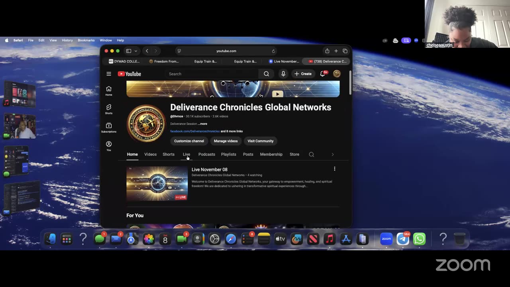Open the Store tab
This screenshot has height=287, width=510.
click(x=294, y=154)
